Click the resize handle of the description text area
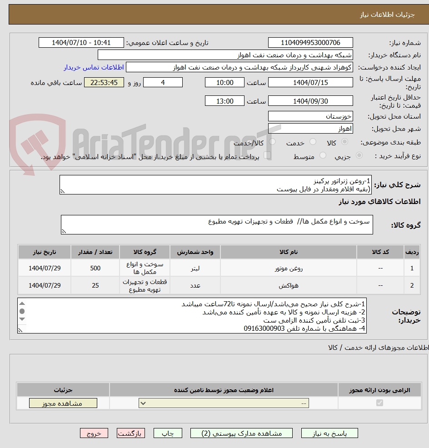The height and width of the screenshot is (448, 429). 20,330
